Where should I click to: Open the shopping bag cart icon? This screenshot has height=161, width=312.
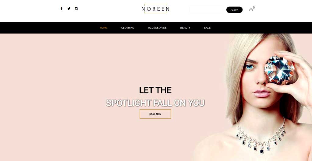(x=251, y=9)
